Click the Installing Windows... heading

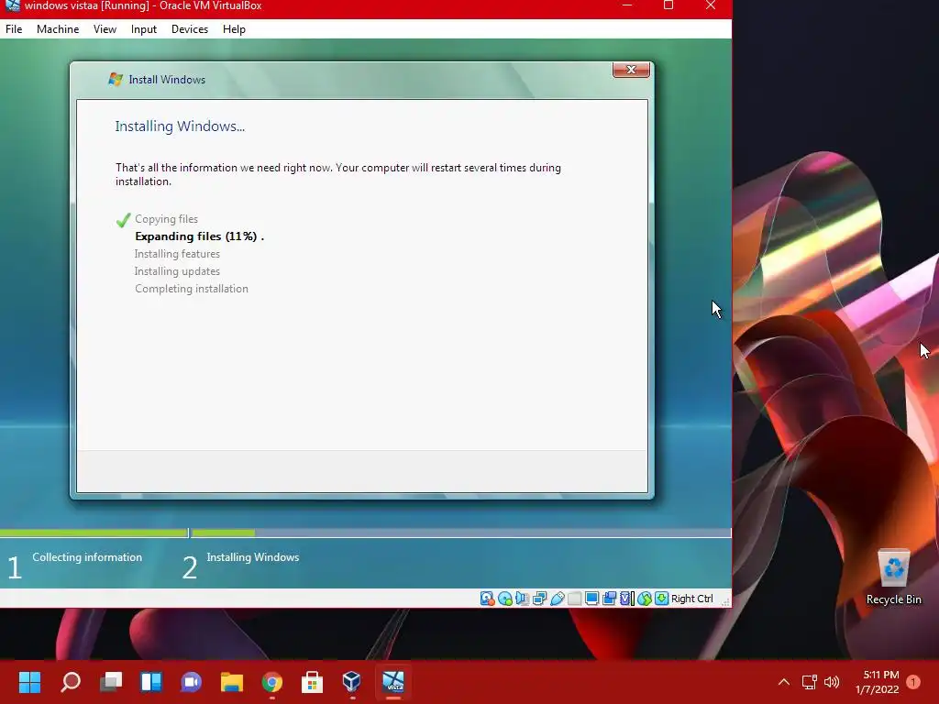pos(180,126)
